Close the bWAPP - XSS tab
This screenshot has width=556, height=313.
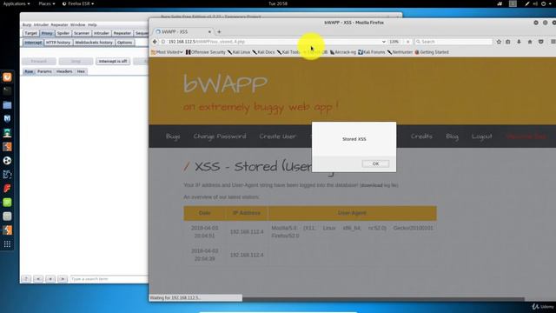tap(209, 32)
